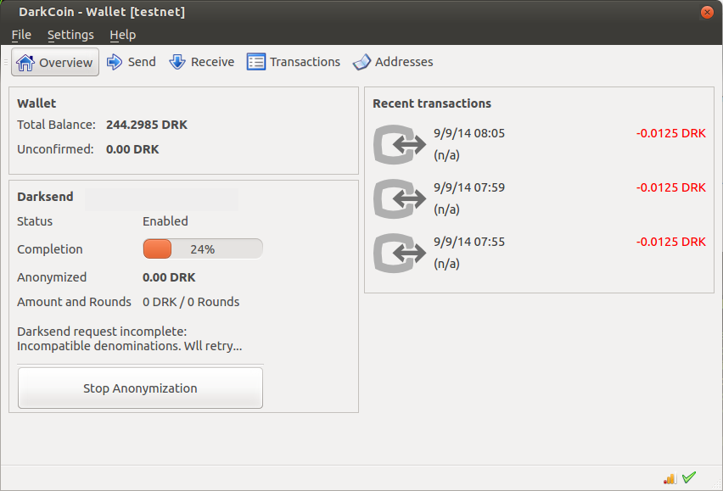Select the 9/9/14 07:59 transaction date
723x491 pixels.
(x=469, y=188)
